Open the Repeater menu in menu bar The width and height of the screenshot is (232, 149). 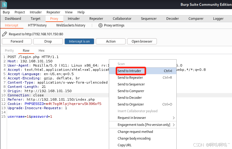[x=53, y=12]
